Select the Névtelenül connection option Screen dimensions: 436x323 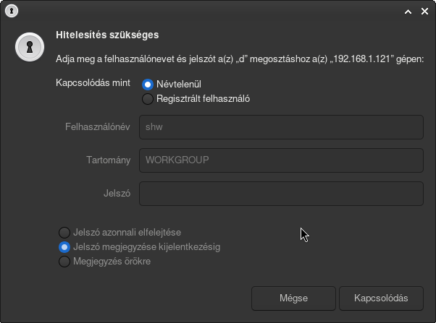click(x=148, y=85)
